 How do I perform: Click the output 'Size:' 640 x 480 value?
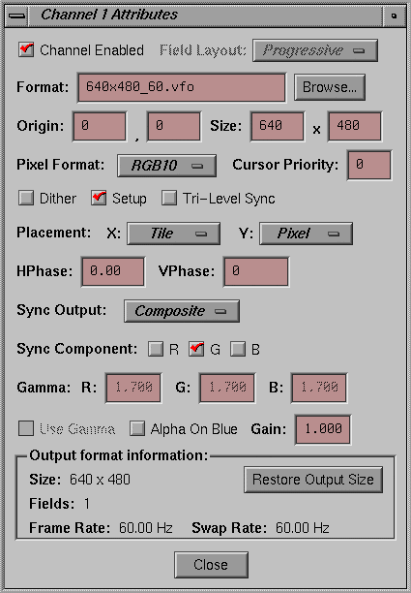(x=100, y=480)
